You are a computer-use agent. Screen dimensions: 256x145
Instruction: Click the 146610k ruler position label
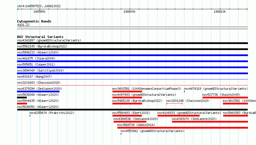click(220, 12)
